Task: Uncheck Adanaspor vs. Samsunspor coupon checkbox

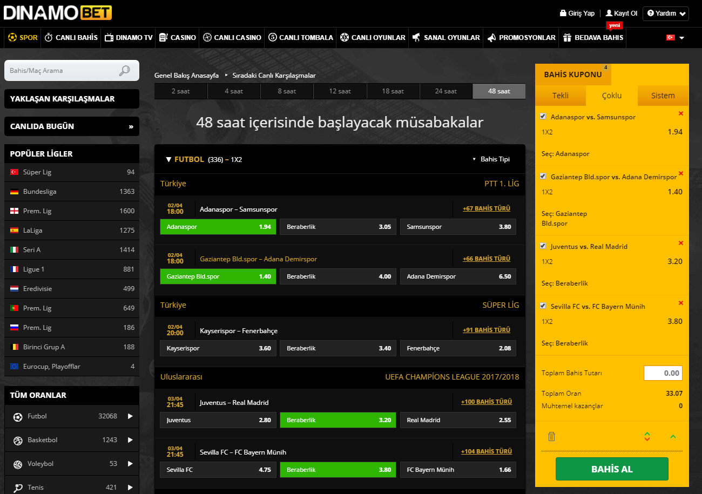Action: [543, 116]
